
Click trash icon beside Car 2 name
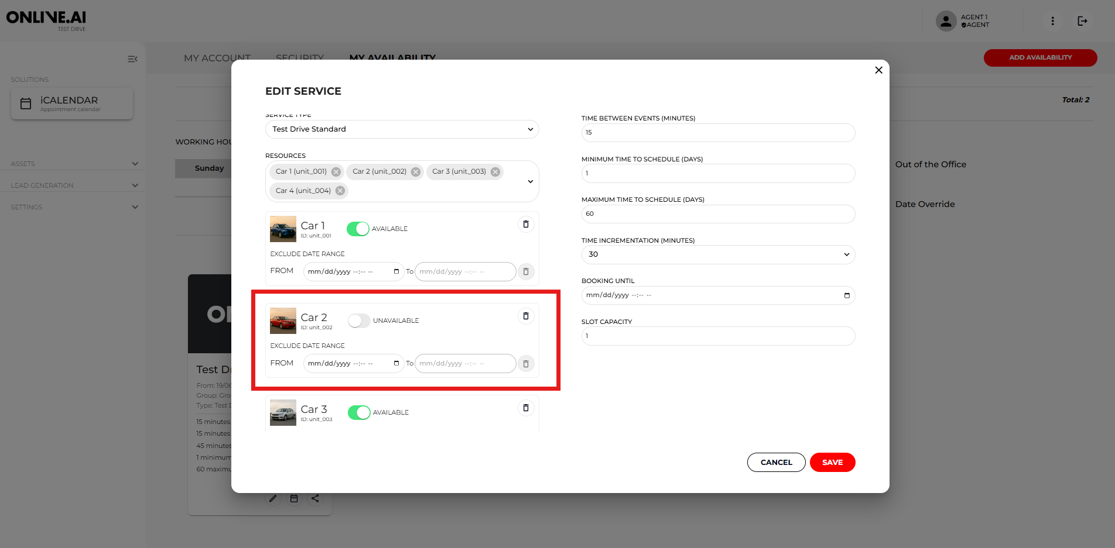pos(525,316)
